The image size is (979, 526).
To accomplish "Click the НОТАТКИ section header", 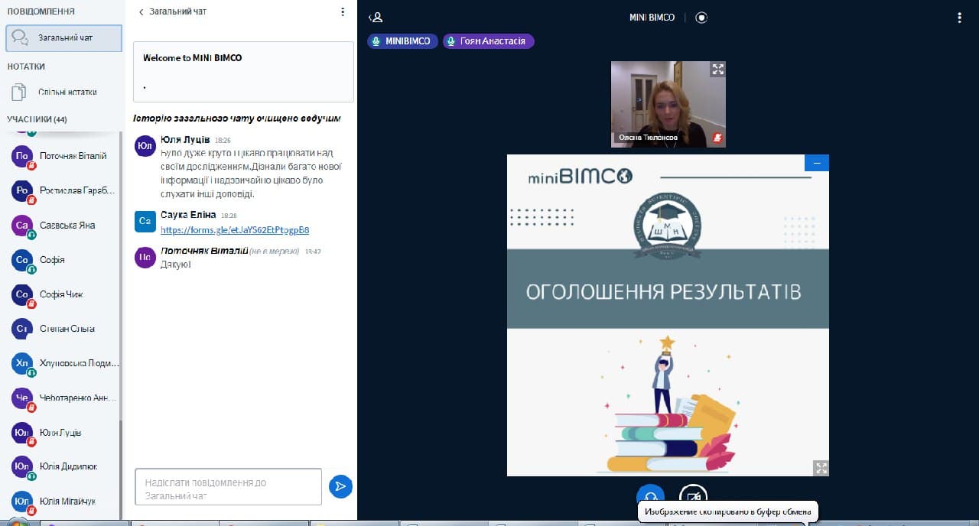I will 26,67.
